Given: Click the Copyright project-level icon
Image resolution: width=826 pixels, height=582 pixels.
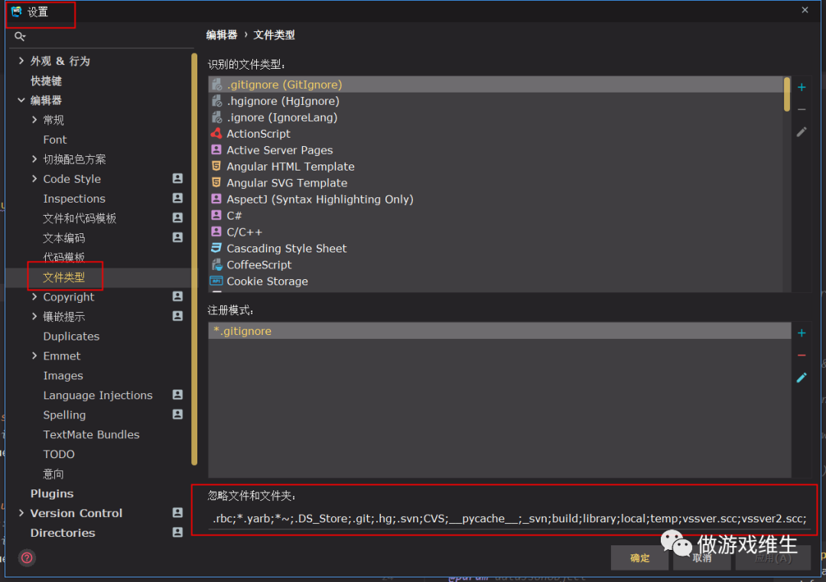Looking at the screenshot, I should 177,297.
